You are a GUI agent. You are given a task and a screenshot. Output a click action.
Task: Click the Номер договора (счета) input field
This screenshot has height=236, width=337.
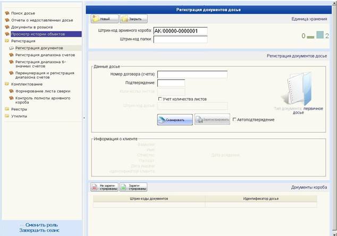tap(192, 74)
